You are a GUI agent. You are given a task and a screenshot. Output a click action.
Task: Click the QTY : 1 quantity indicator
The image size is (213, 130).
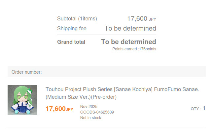tap(198, 109)
